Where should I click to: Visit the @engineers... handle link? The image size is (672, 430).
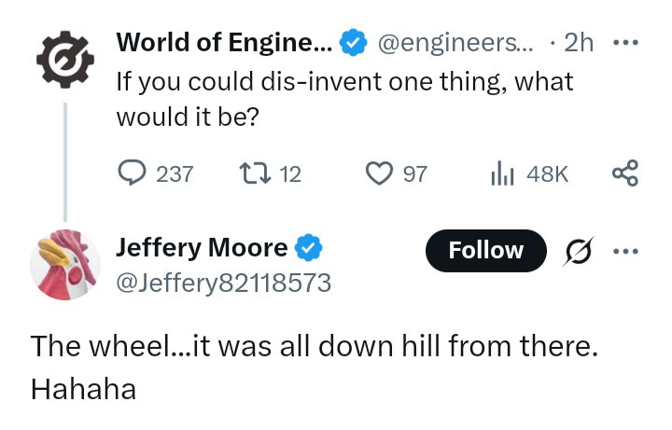(455, 43)
